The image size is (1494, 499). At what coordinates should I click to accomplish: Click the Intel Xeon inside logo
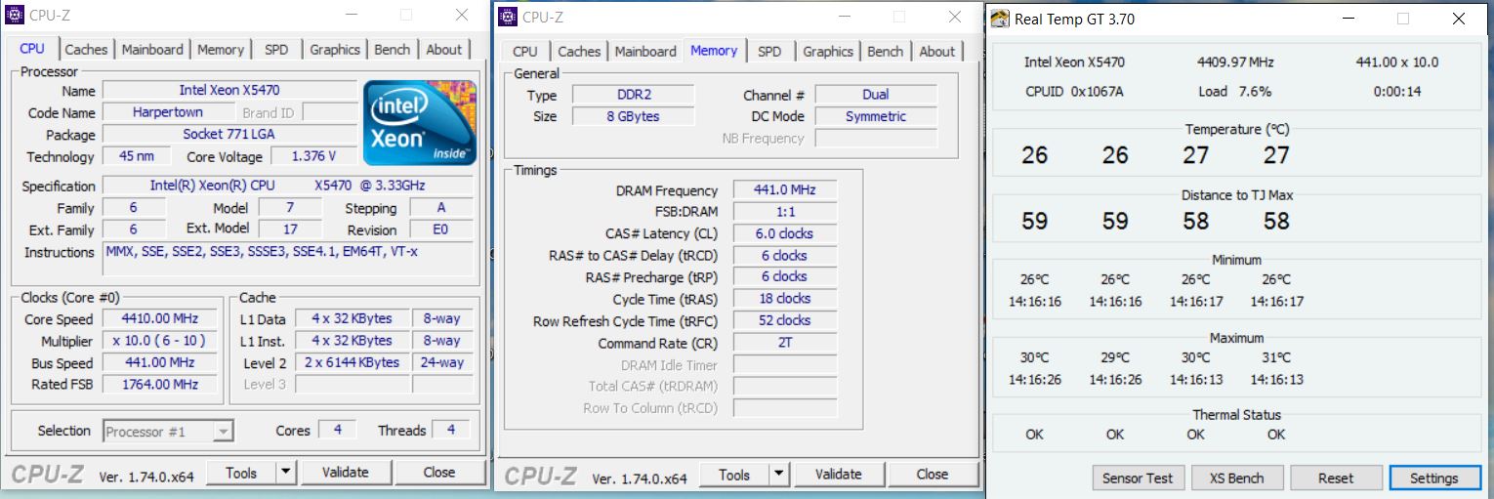pos(420,122)
